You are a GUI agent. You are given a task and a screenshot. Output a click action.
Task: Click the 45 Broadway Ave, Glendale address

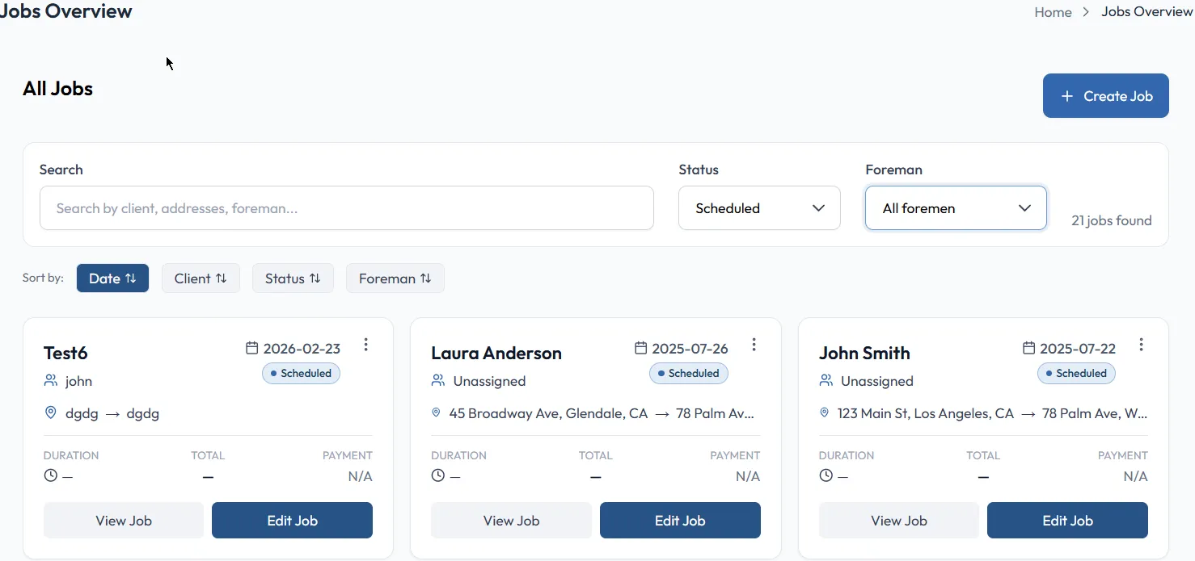pyautogui.click(x=548, y=413)
